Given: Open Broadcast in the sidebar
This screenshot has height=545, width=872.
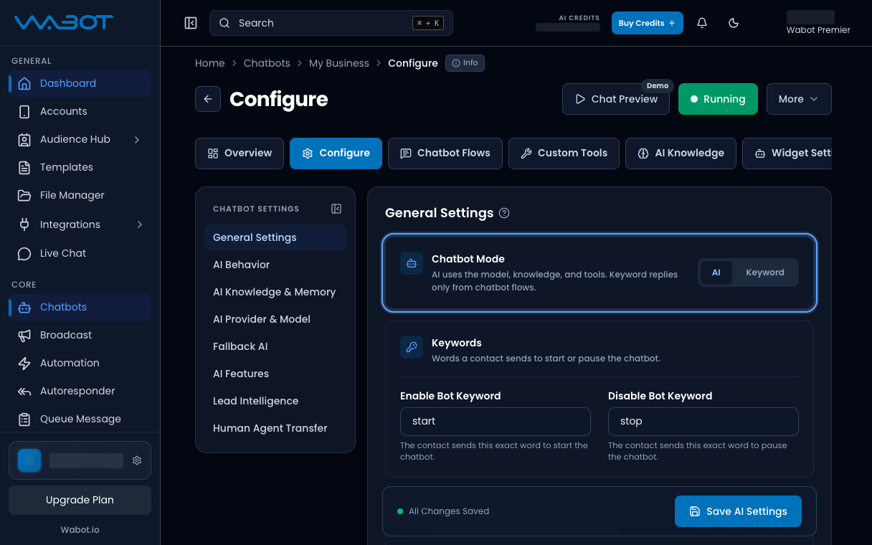Looking at the screenshot, I should pos(80,335).
